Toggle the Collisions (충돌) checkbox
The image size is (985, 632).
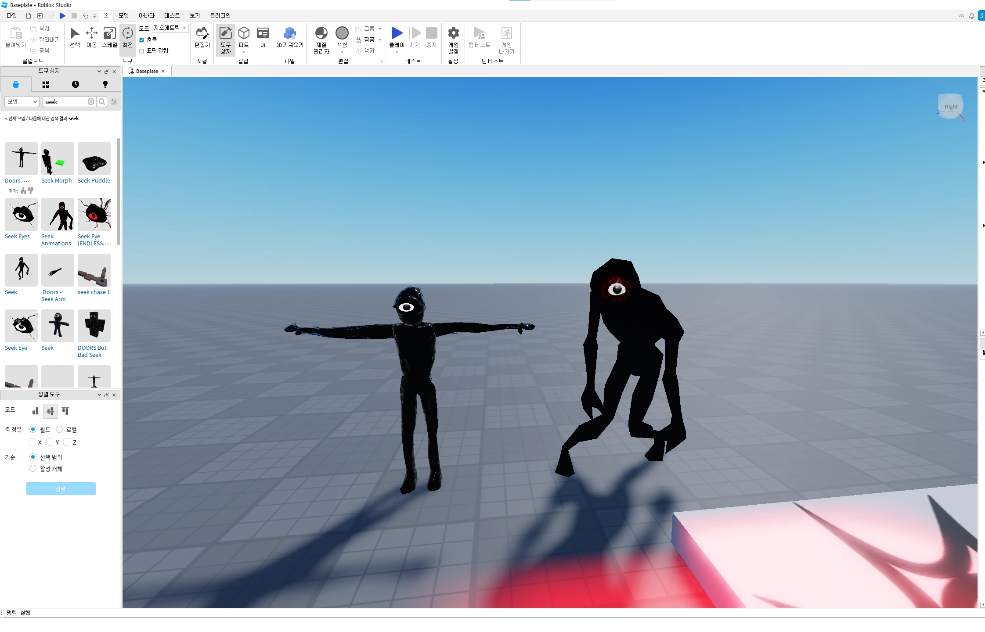tap(142, 40)
